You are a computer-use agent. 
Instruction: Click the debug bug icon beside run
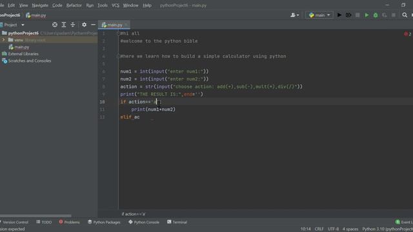coord(348,15)
